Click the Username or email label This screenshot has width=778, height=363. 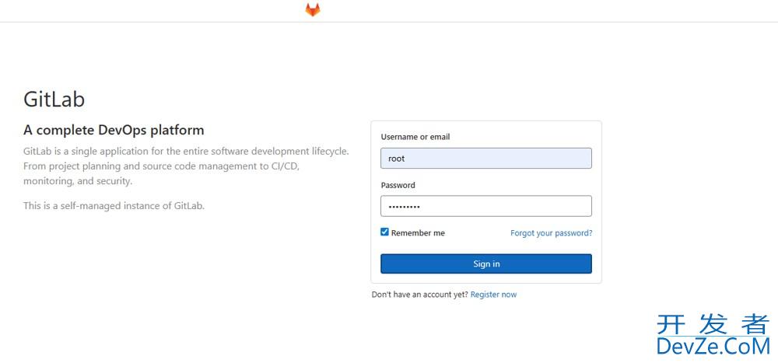(415, 137)
